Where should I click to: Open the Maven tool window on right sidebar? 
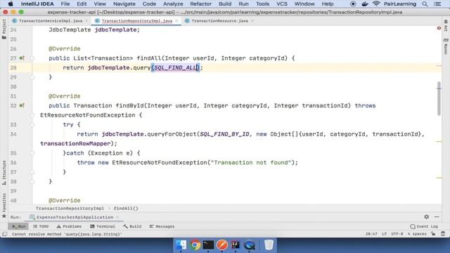[446, 46]
